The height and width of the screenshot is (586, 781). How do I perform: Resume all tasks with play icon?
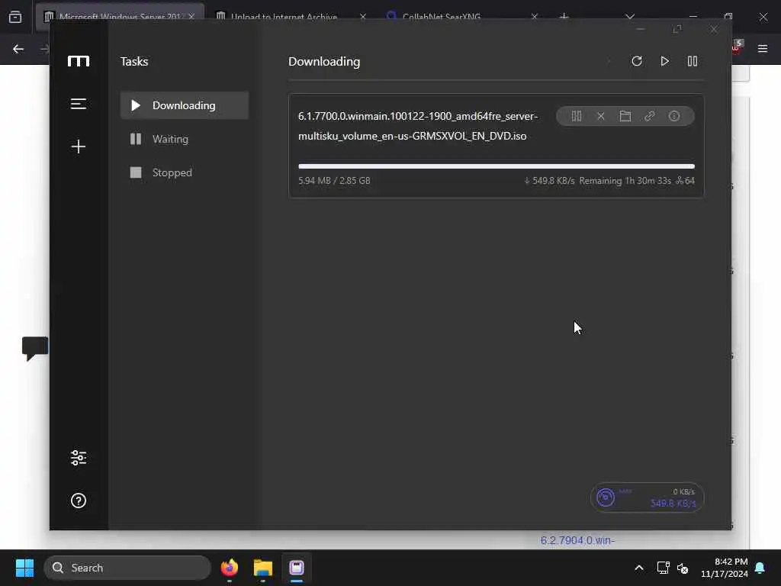click(664, 61)
